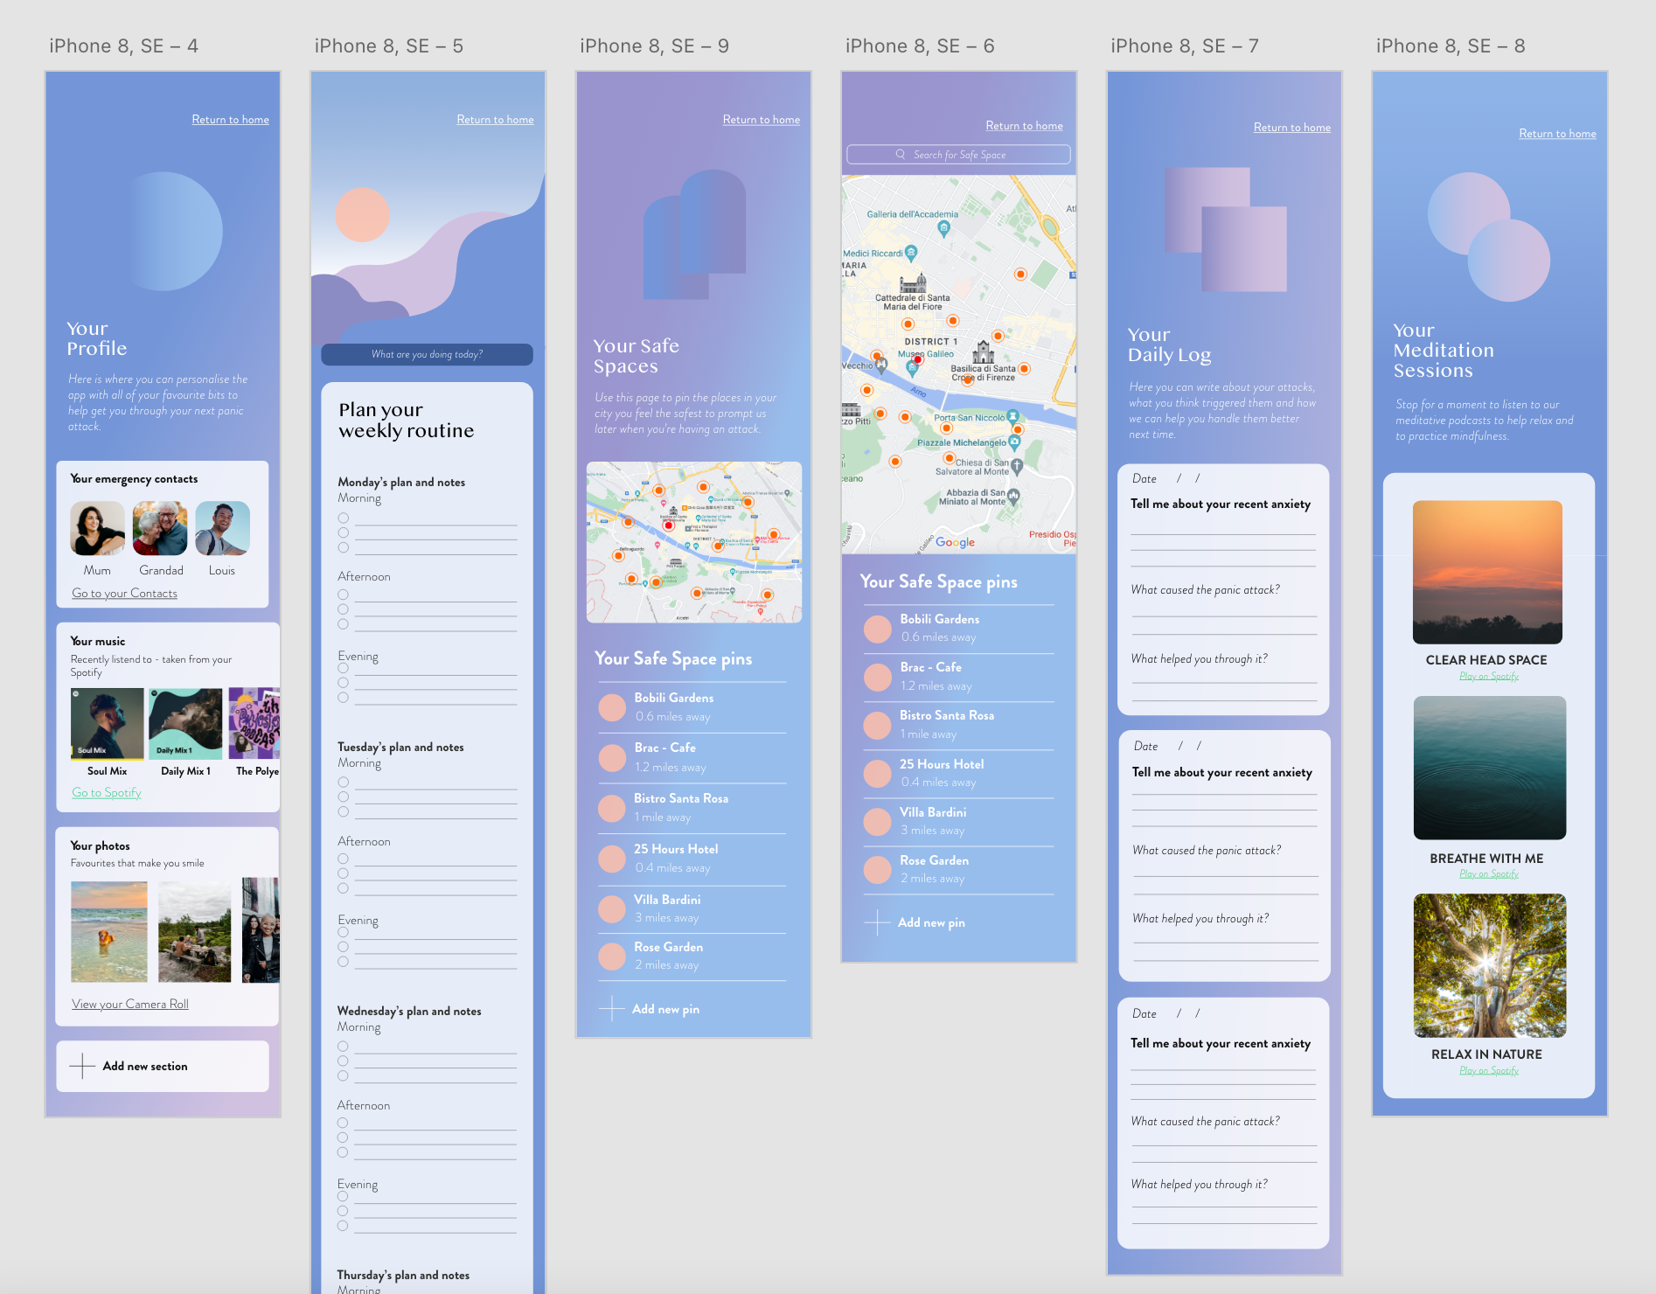Select first Monday Afternoon radio circle

point(344,595)
